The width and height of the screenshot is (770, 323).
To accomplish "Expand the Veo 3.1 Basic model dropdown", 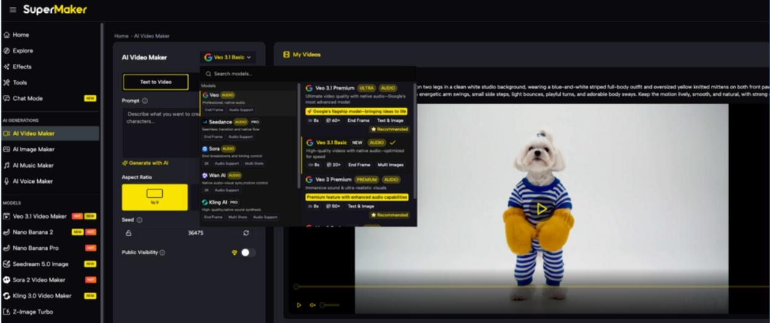I will 228,57.
